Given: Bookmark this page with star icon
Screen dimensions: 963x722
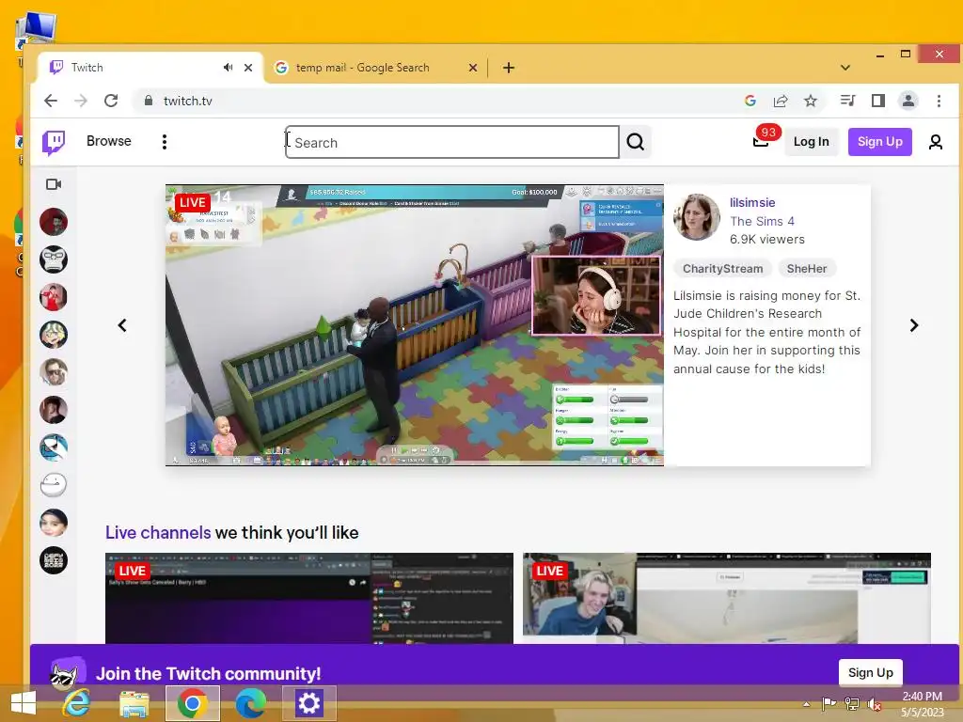Looking at the screenshot, I should 811,101.
